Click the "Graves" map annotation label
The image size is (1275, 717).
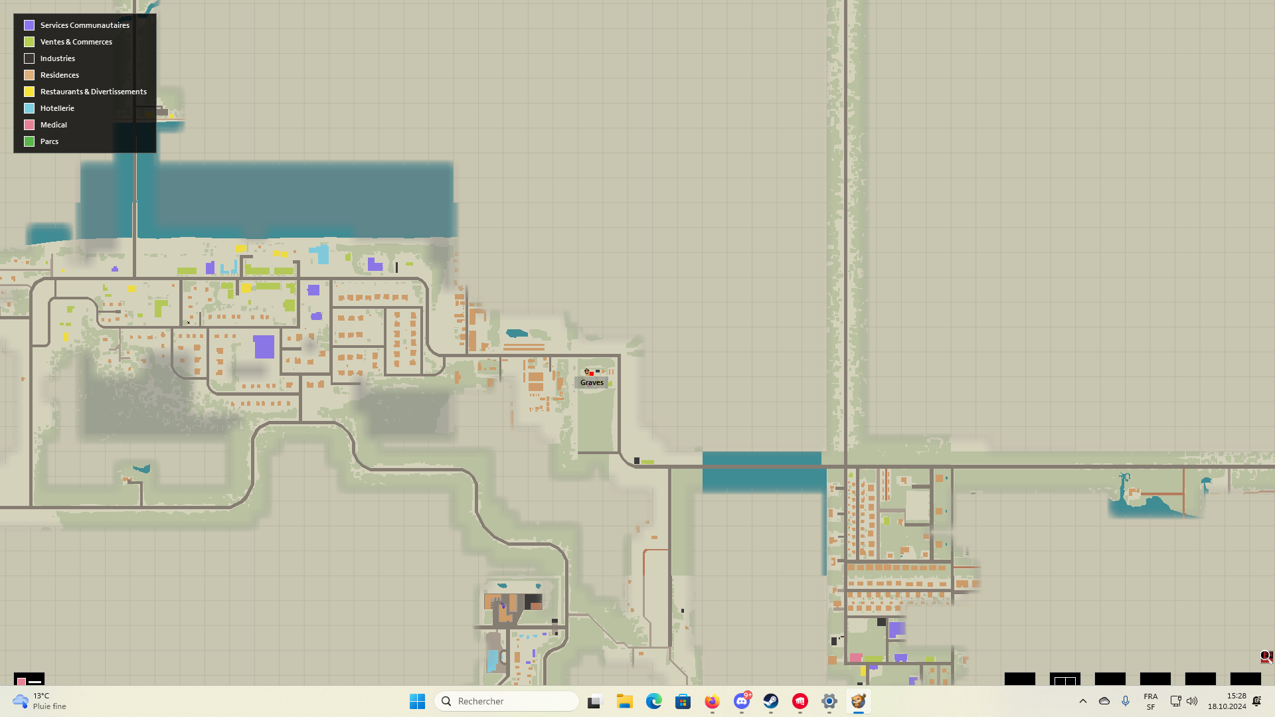coord(592,382)
